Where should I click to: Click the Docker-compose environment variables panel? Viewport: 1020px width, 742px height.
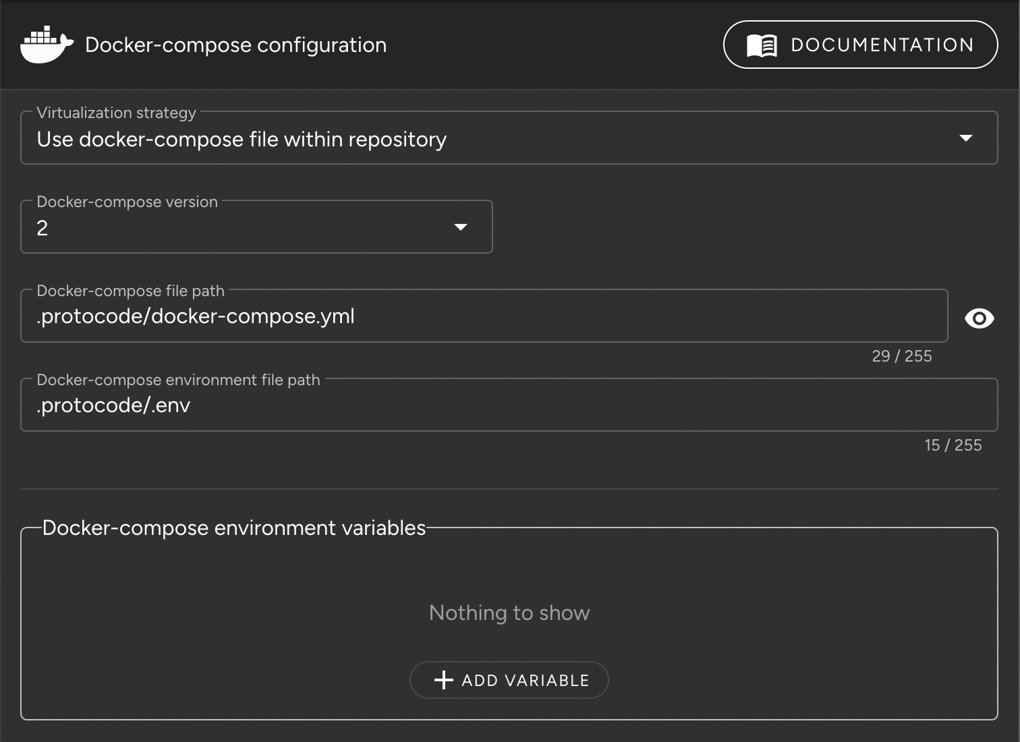[x=509, y=621]
